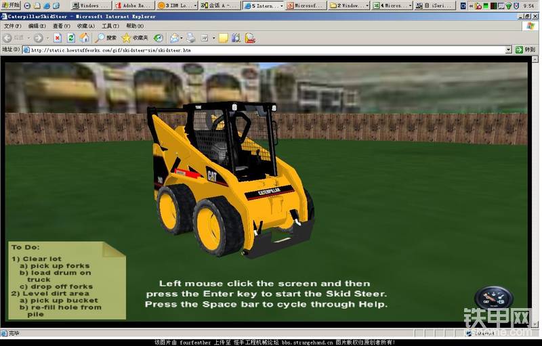Screen dimensions: 542x346
Task: Open the 收藏(A) Favorites menu
Action: click(x=86, y=26)
